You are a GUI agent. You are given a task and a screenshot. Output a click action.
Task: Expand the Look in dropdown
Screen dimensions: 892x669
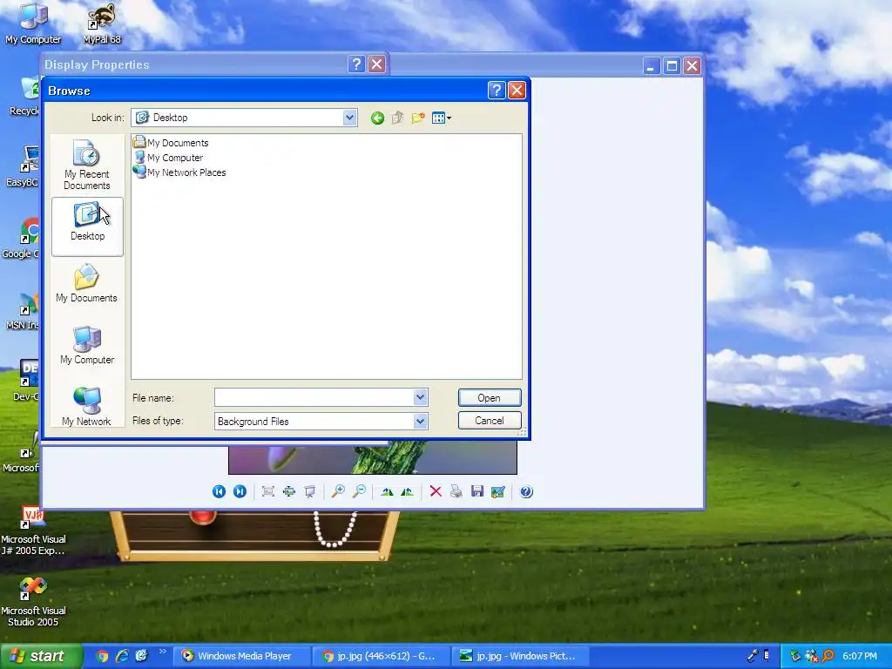[x=349, y=118]
